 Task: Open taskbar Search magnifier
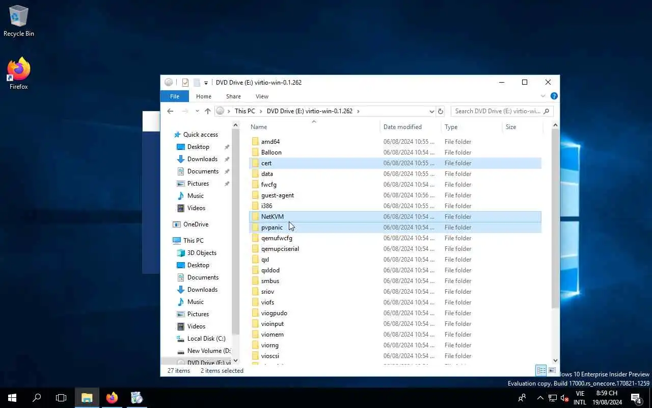(x=37, y=398)
